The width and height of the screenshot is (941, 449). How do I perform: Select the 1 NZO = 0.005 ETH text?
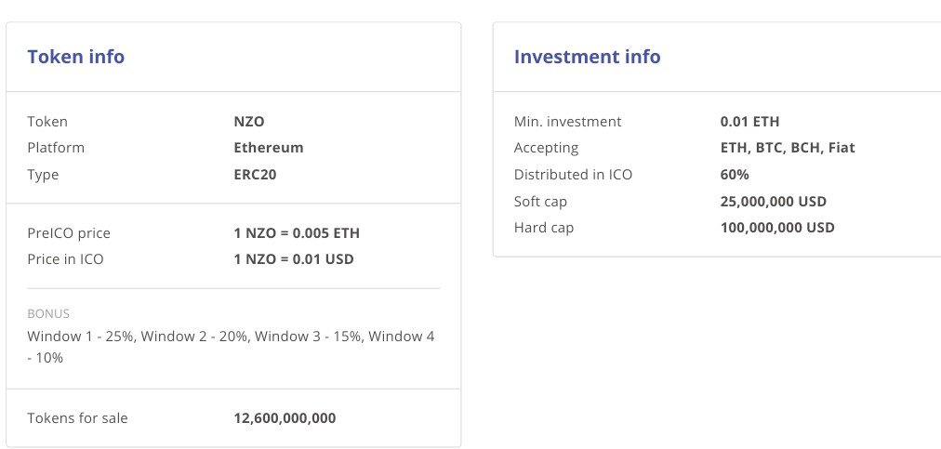pyautogui.click(x=297, y=233)
